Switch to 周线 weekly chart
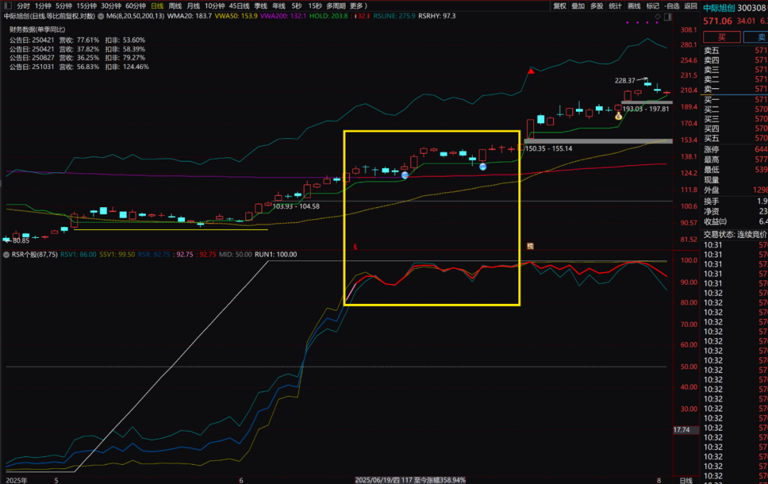 (175, 6)
